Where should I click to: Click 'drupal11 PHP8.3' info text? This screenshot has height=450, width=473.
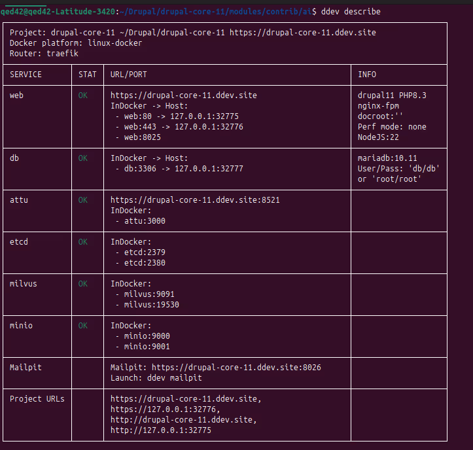coord(392,95)
